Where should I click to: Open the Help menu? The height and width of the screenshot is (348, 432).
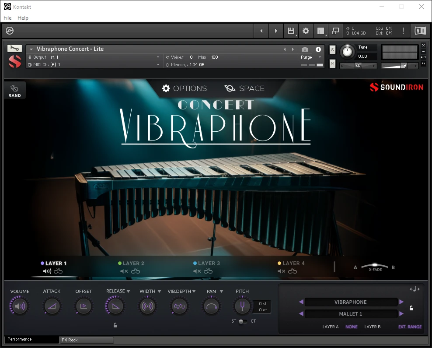pyautogui.click(x=23, y=18)
